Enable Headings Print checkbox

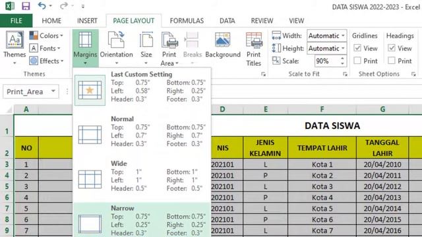(x=391, y=61)
